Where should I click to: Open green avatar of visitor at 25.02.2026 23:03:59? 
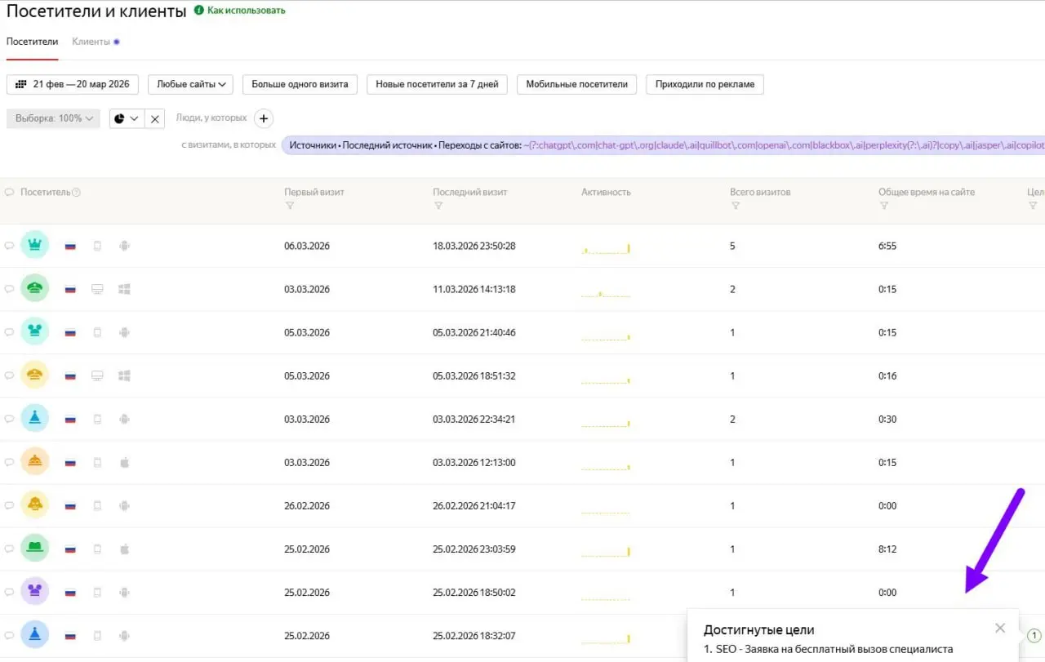point(35,549)
